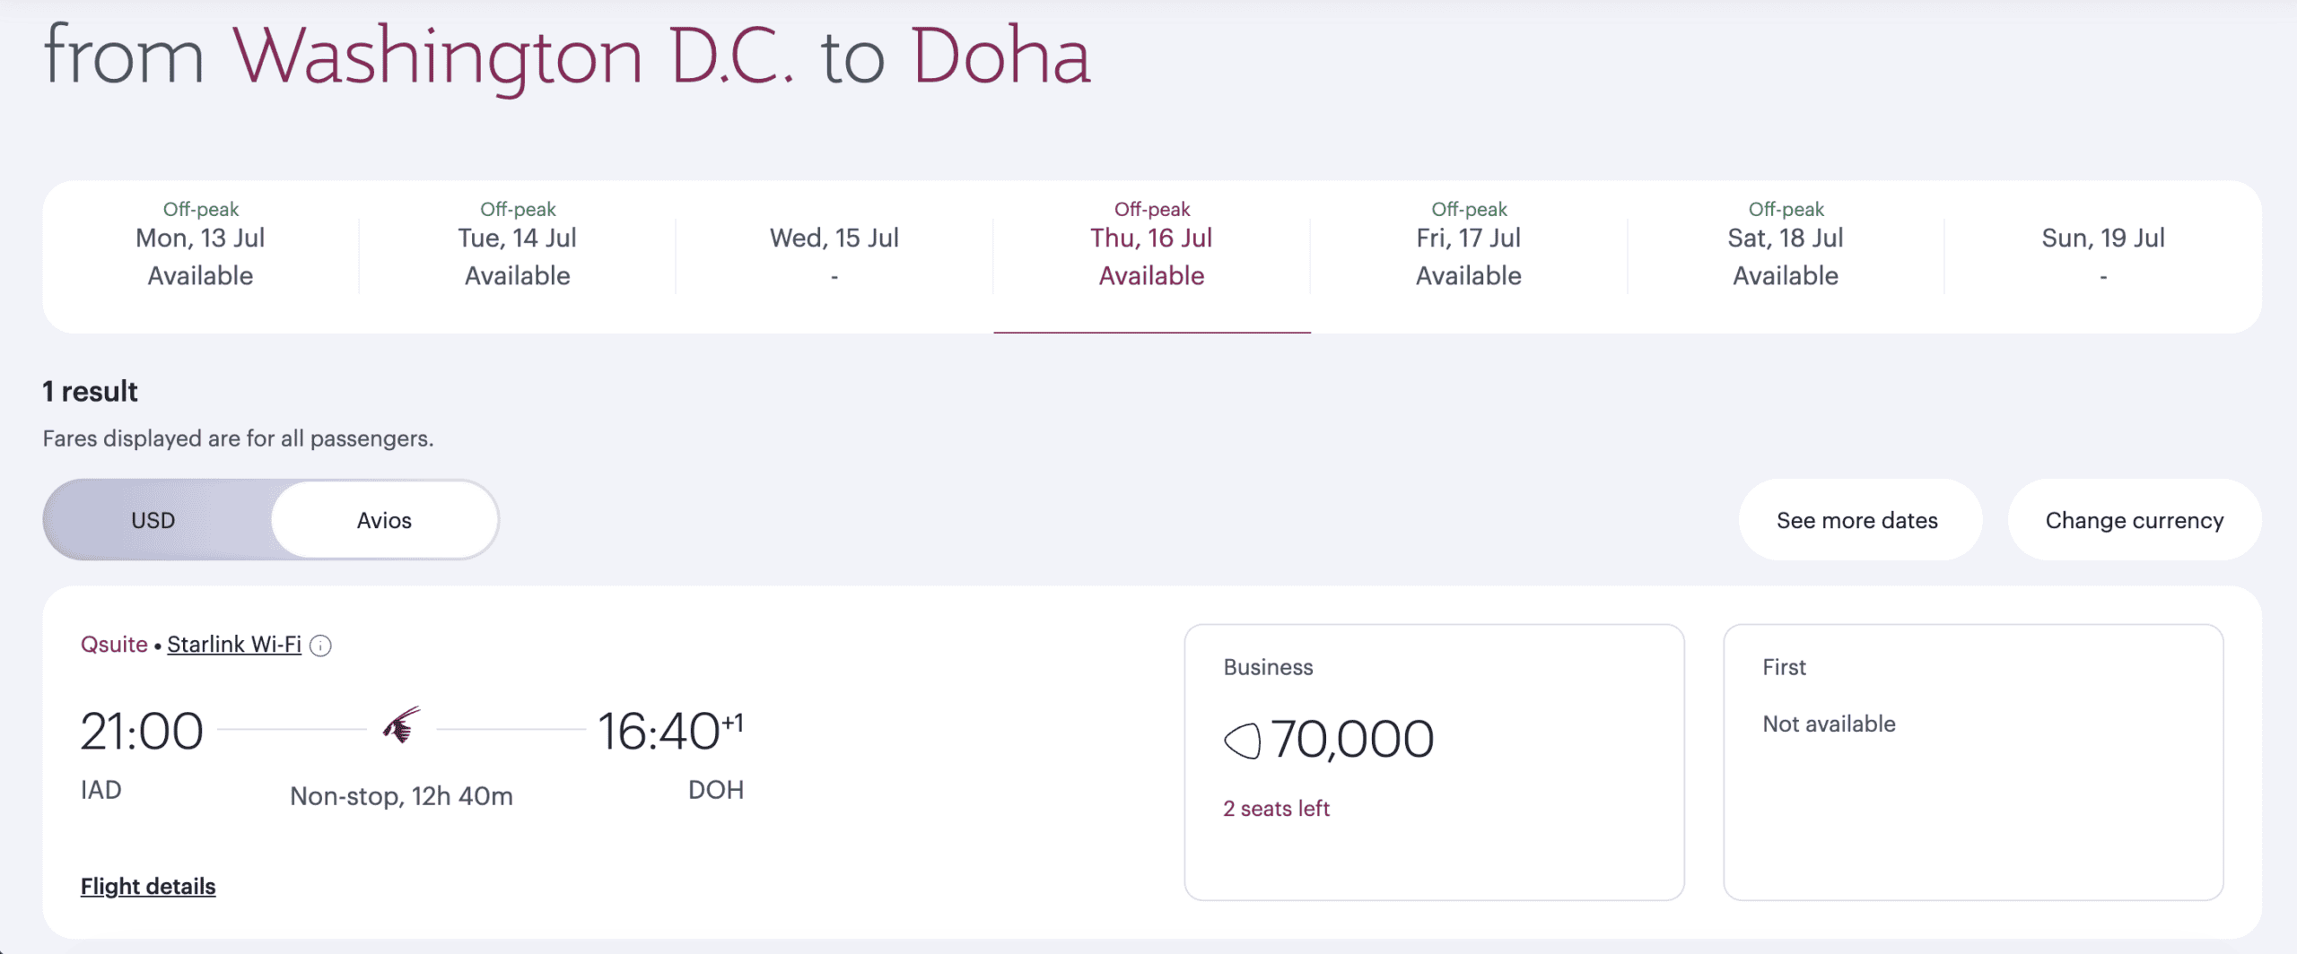Open the Starlink Wi-Fi info icon
This screenshot has width=2297, height=954.
(x=322, y=645)
